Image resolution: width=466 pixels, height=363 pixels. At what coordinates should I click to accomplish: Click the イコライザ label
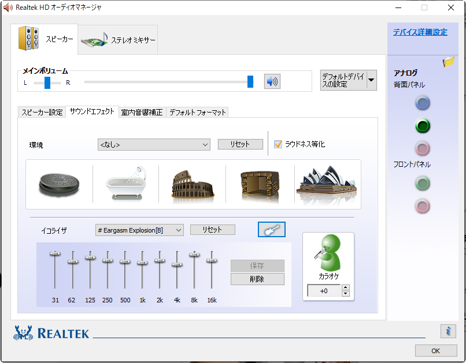(x=54, y=230)
